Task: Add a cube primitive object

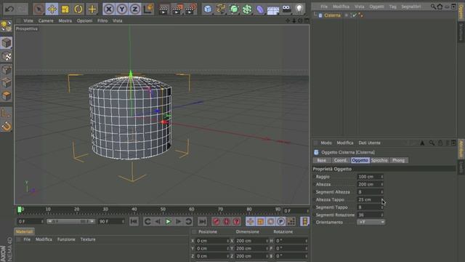Action: point(208,9)
